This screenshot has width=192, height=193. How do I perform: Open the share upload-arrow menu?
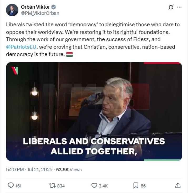coord(178,186)
